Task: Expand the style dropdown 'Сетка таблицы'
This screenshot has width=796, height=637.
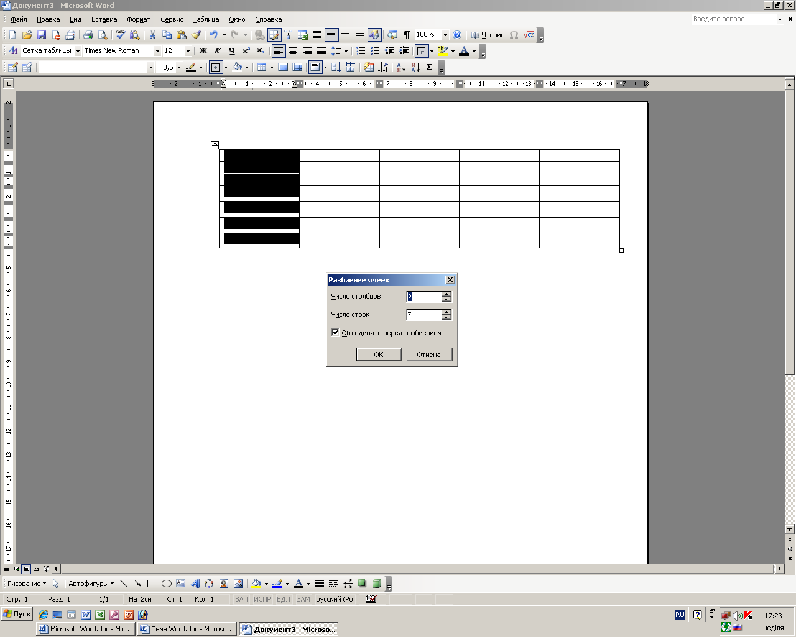Action: coord(78,51)
